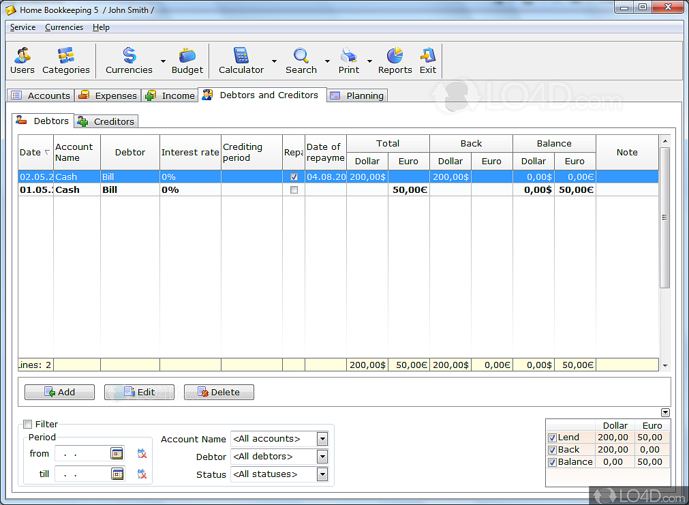Switch to the Planning tab
Viewport: 689px width, 505px height.
pos(357,95)
